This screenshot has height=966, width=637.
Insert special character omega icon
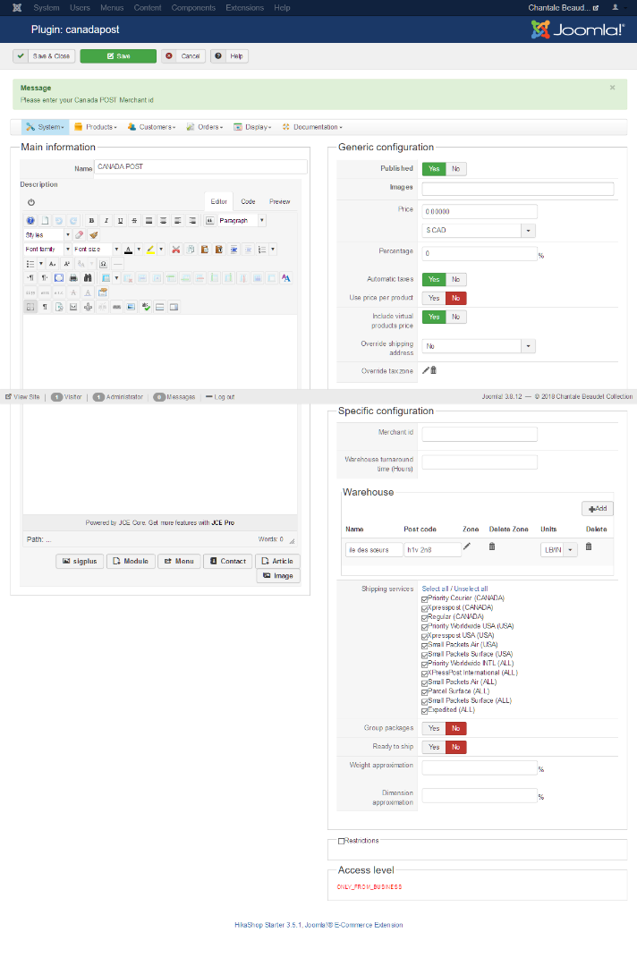pos(104,264)
